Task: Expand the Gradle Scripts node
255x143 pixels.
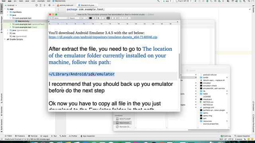Action: tap(5, 39)
